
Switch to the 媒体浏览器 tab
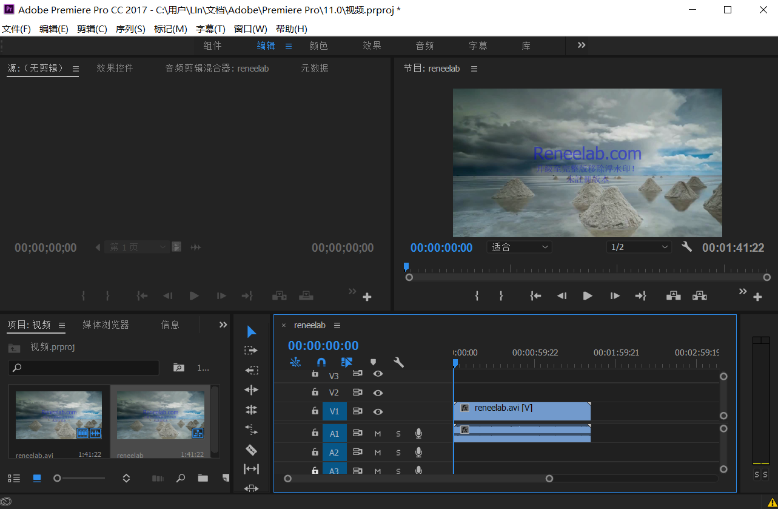[106, 325]
